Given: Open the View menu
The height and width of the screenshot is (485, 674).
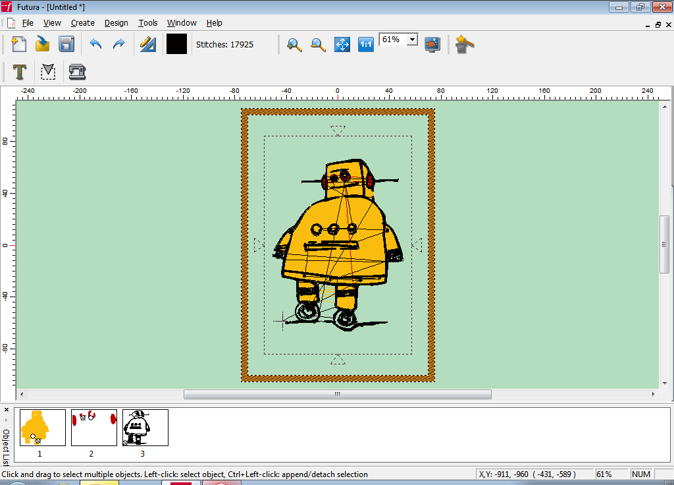Looking at the screenshot, I should point(52,23).
